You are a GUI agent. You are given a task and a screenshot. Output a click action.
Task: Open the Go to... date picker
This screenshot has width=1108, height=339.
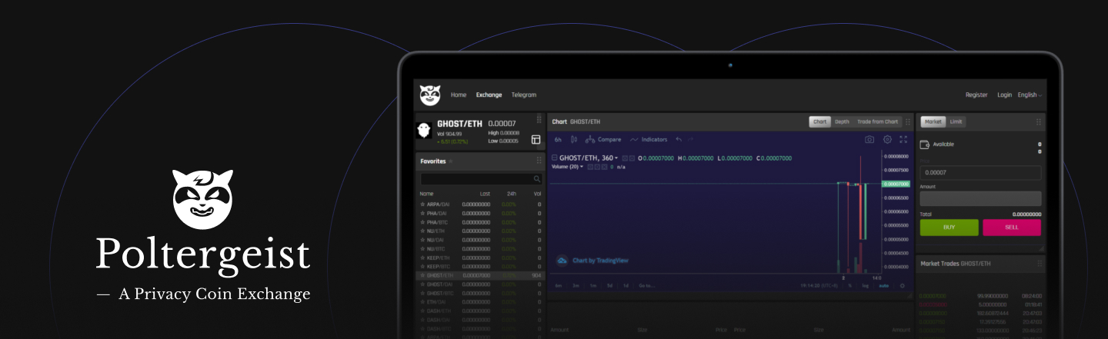[x=646, y=285]
